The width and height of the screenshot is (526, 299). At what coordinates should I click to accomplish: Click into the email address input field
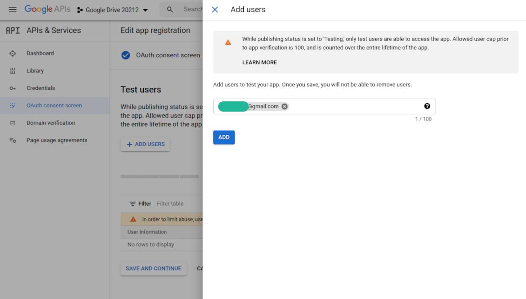pos(354,106)
